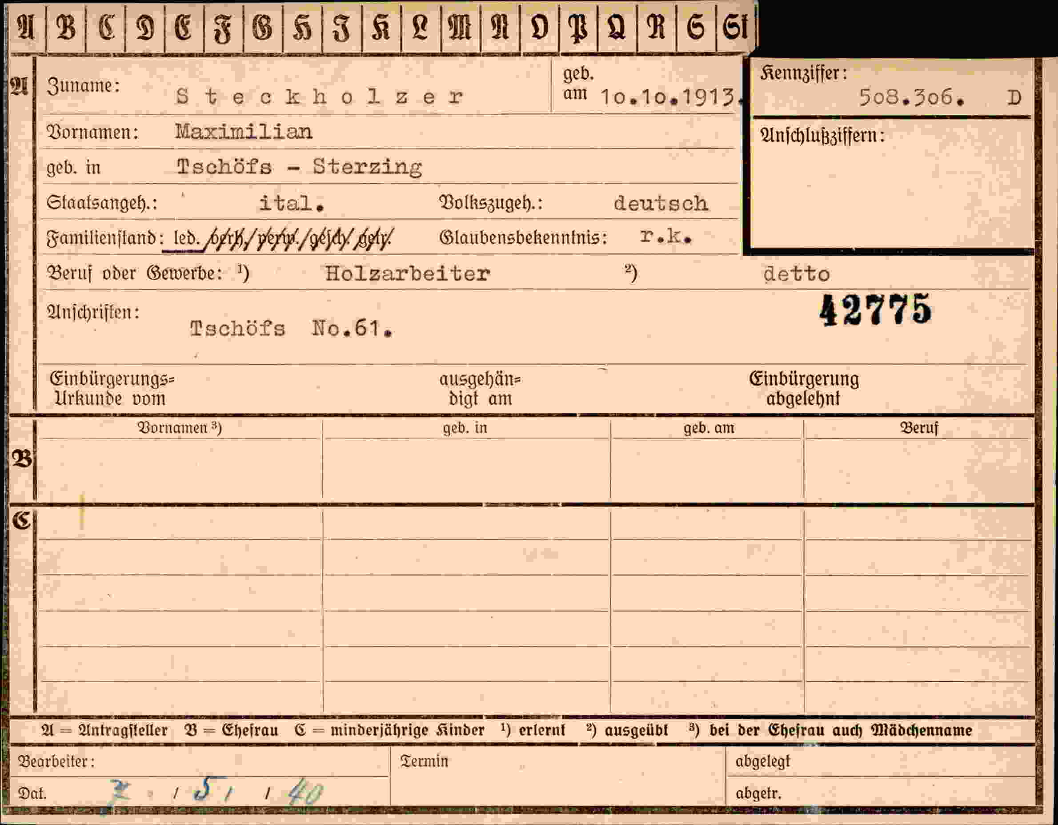Click the religion entry r.k.
1058x825 pixels.
(665, 236)
